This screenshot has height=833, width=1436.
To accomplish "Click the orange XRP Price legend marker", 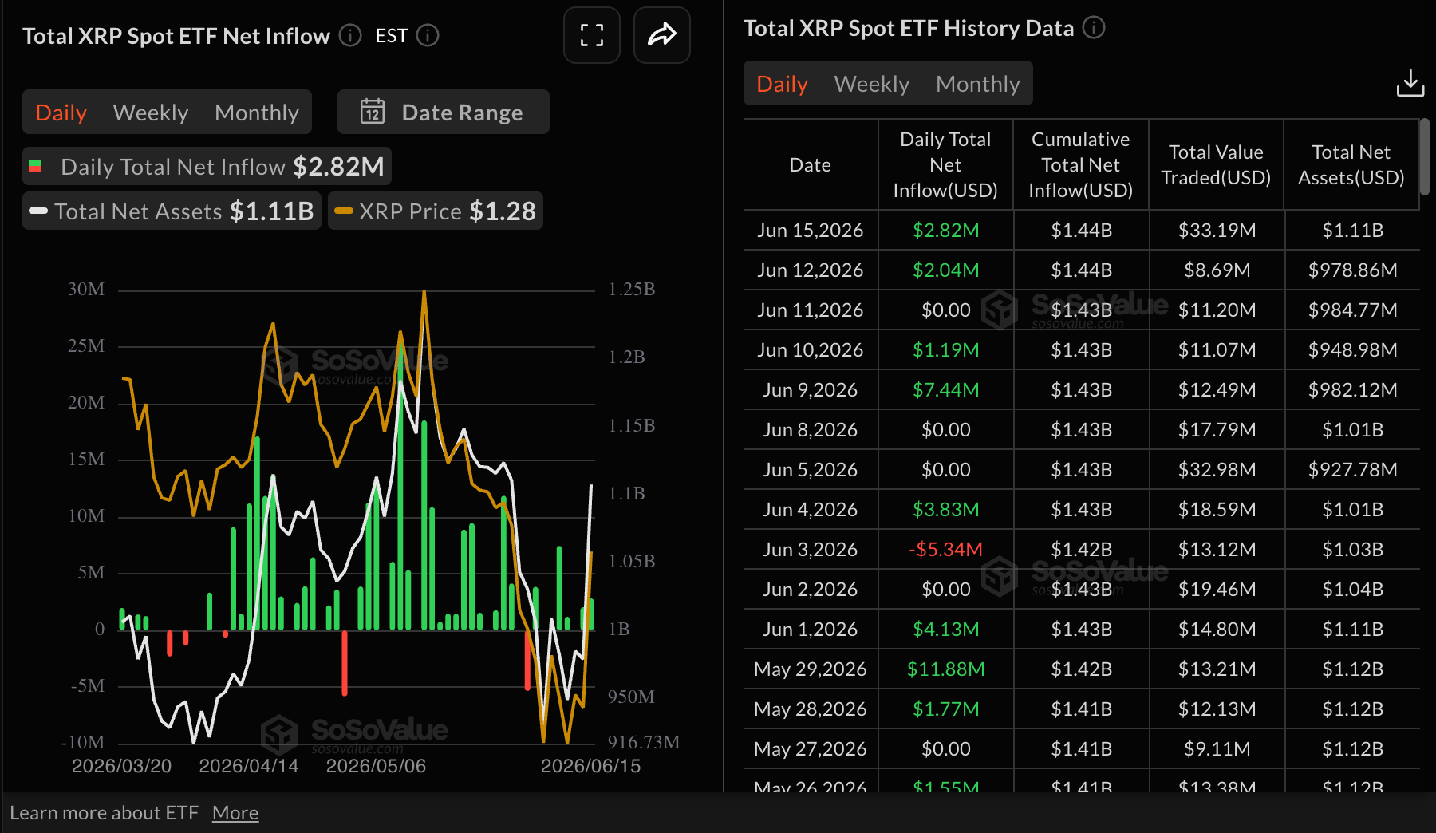I will coord(344,211).
